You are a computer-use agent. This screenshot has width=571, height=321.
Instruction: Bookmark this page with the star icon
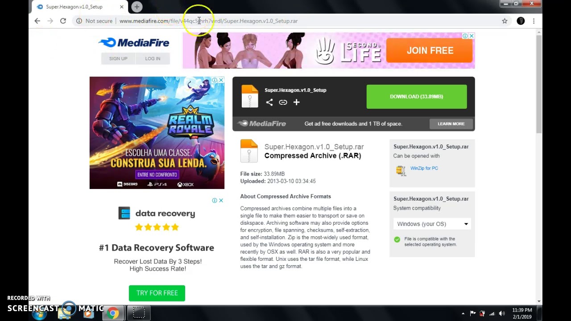[505, 21]
